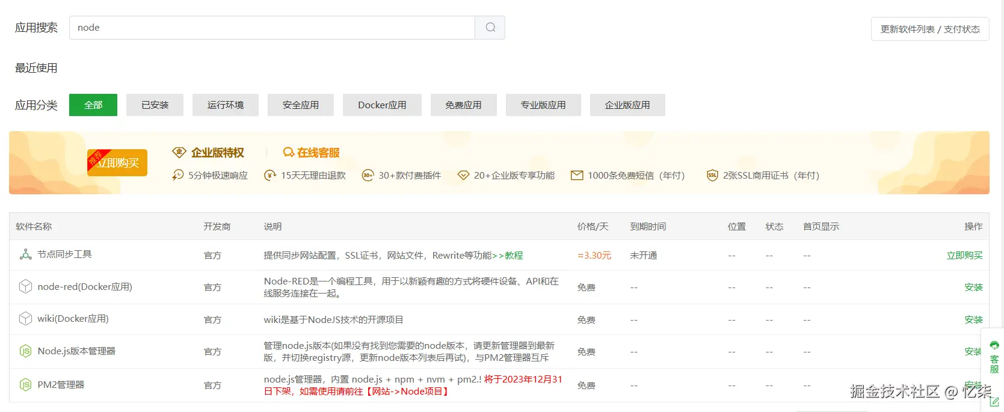Click the orange 立即购买 banner button
This screenshot has height=412, width=1004.
coord(117,162)
